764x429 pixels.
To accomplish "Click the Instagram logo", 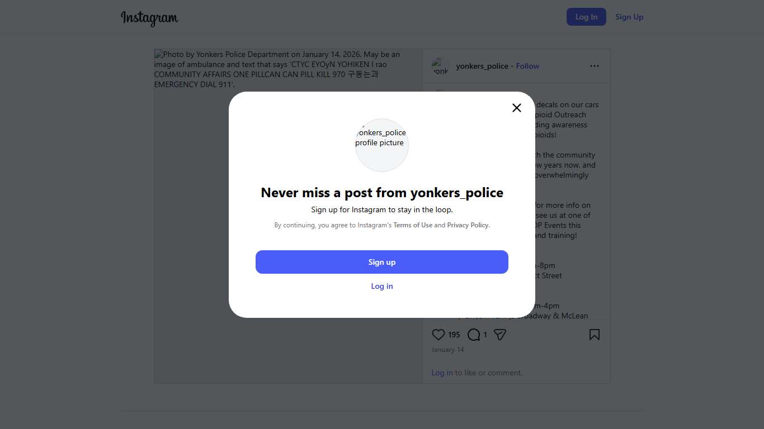I will [x=149, y=17].
